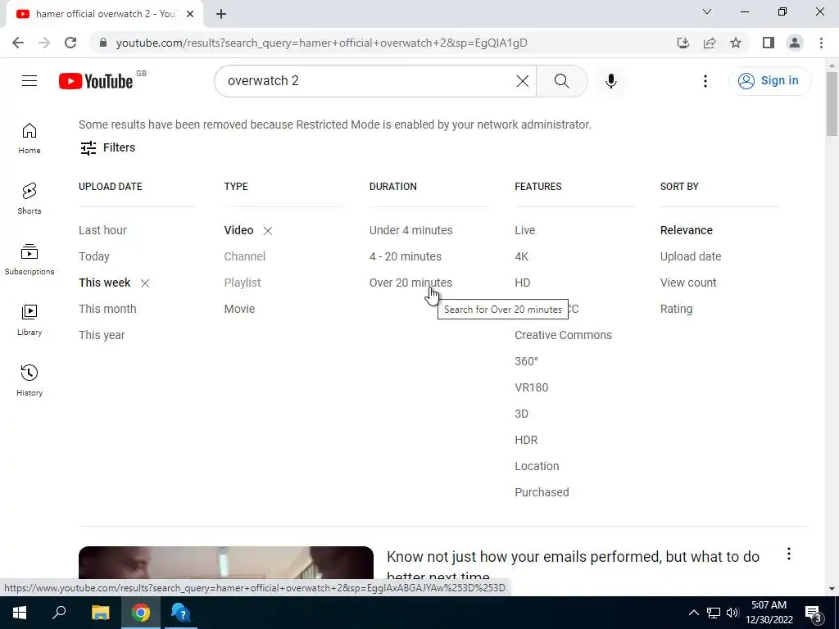Select the Creative Commons filter
839x629 pixels.
(x=563, y=335)
